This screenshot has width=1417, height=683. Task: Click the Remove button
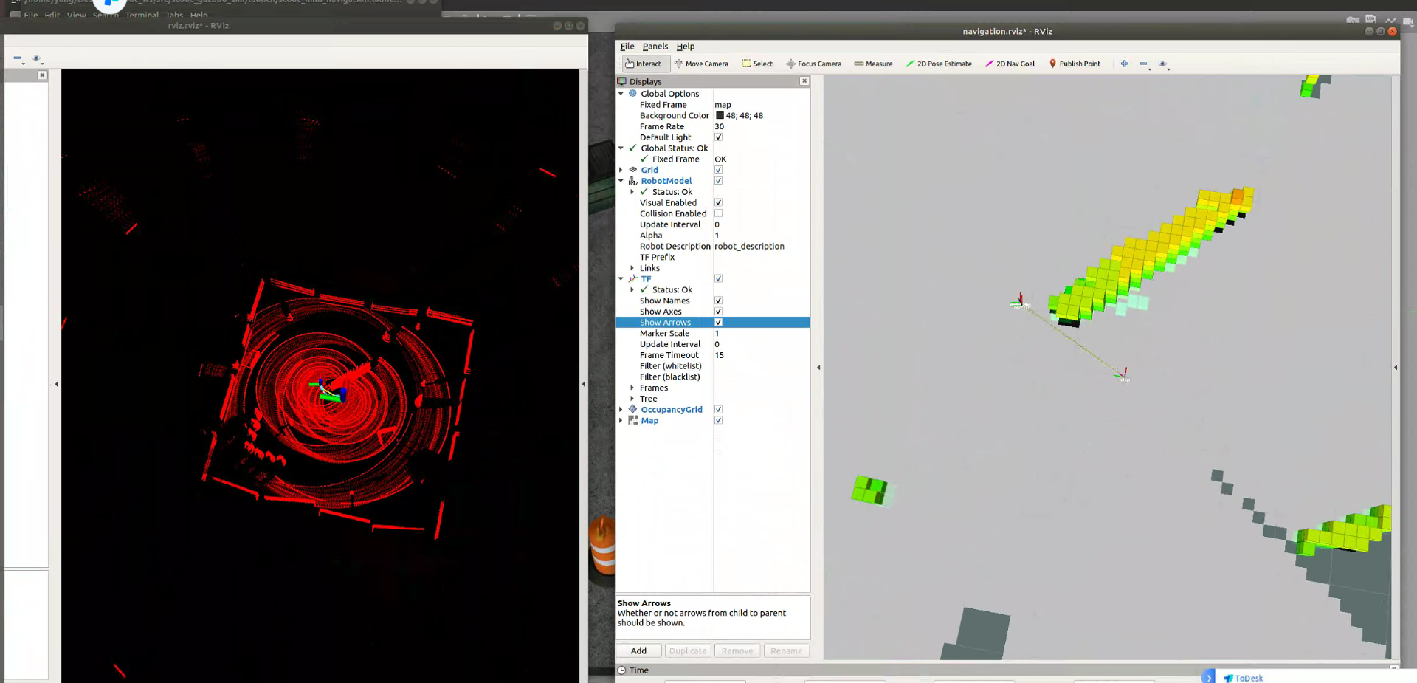coord(737,651)
